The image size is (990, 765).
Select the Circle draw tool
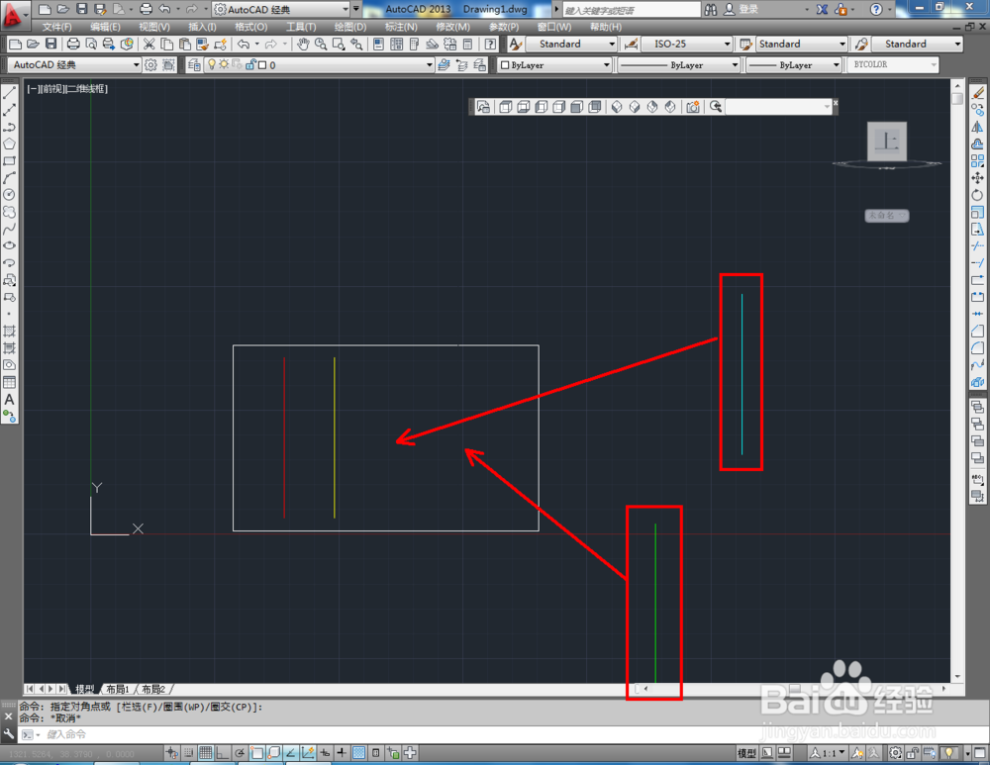pos(10,195)
